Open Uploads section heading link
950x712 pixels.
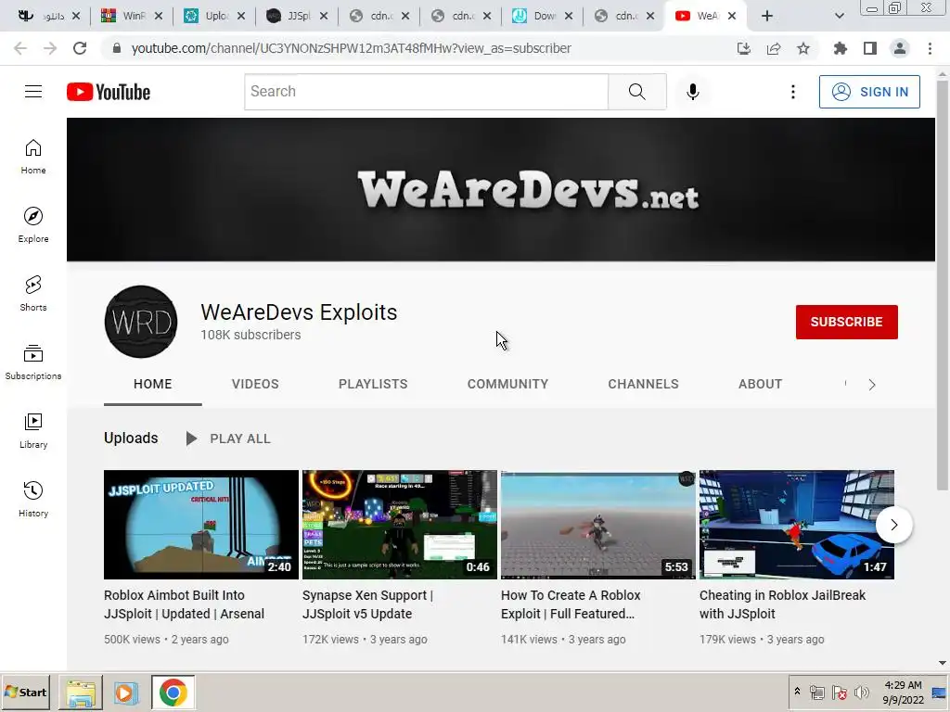click(x=131, y=438)
